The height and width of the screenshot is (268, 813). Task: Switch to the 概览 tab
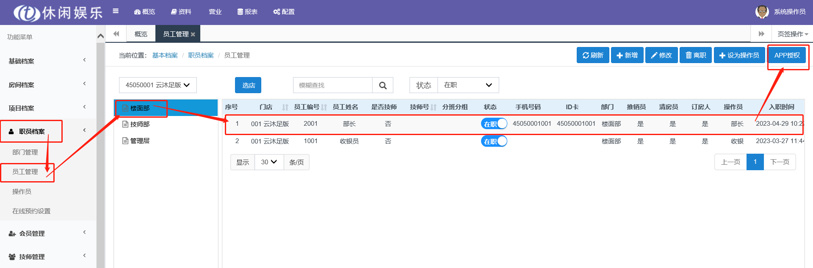coord(141,34)
